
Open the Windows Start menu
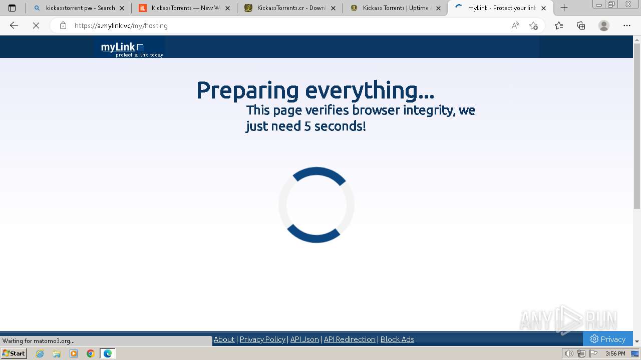coord(14,353)
